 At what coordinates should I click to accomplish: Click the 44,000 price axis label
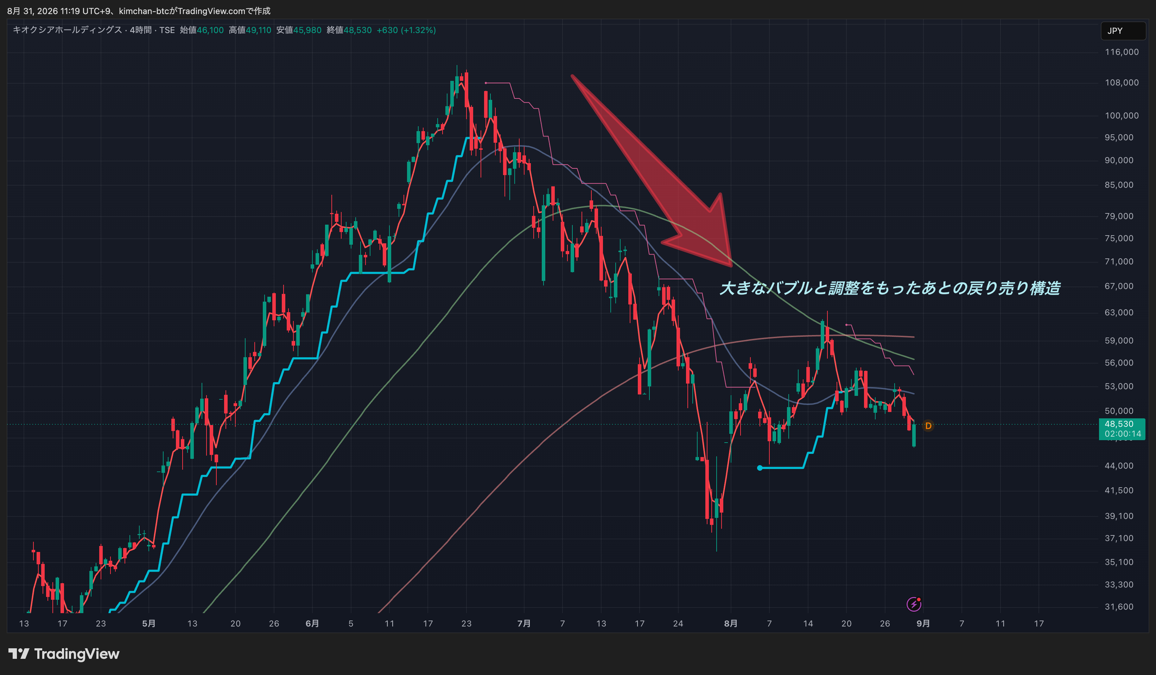(1119, 466)
